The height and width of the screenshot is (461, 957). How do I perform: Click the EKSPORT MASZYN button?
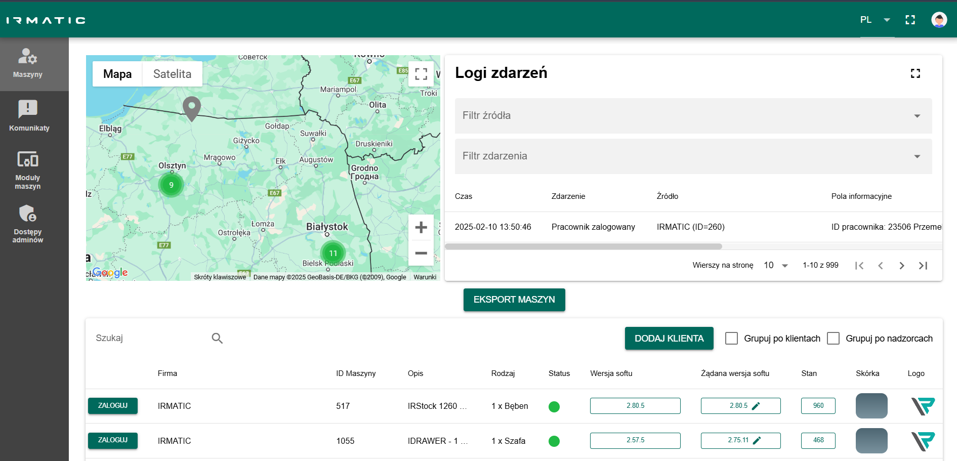514,300
